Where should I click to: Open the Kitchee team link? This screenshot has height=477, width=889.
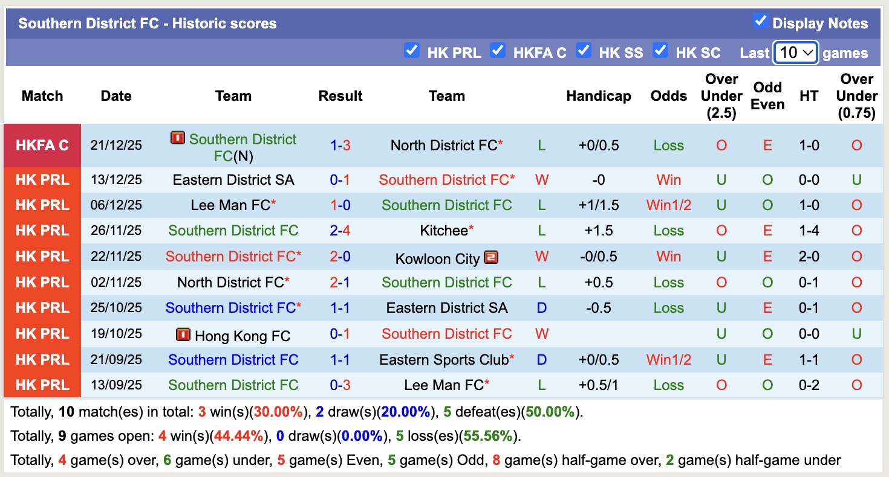click(444, 231)
